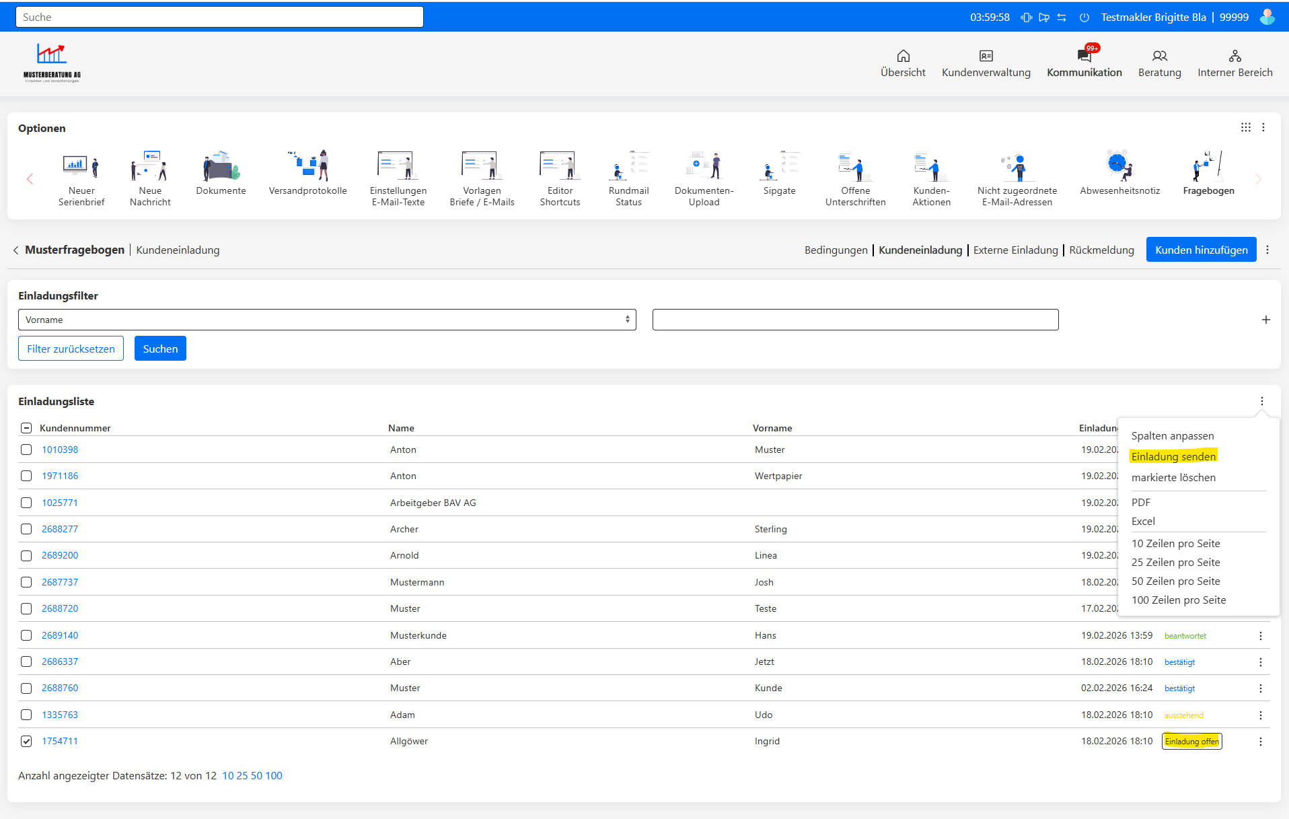Image resolution: width=1289 pixels, height=819 pixels.
Task: Click the Filter zurücksetzen button
Action: tap(71, 349)
